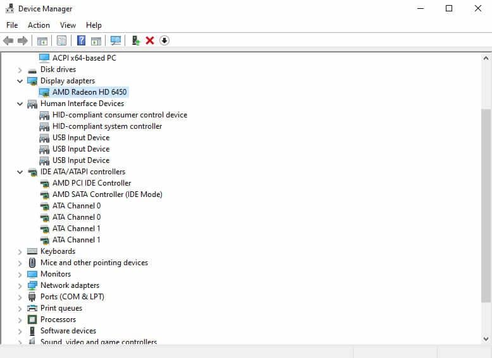Select HID-compliant consumer control device

(x=120, y=115)
